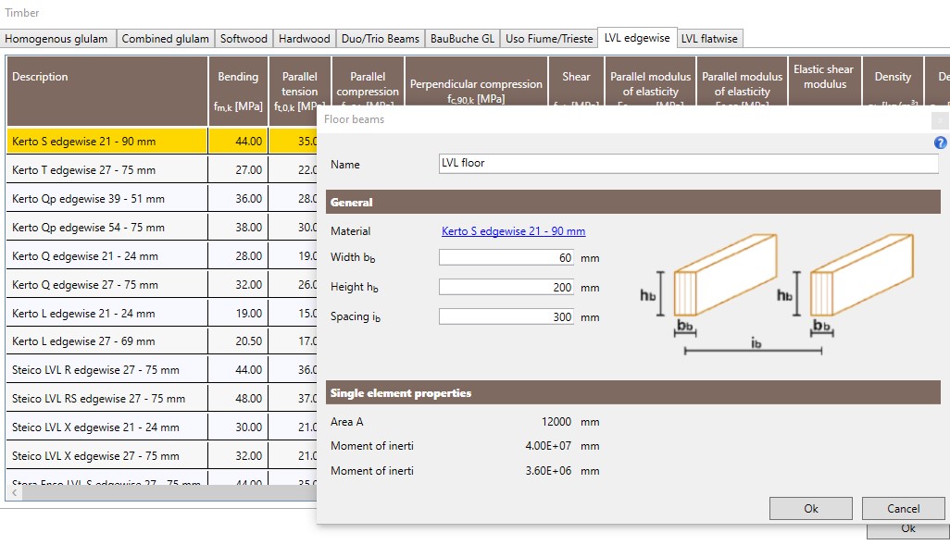Click the Name field containing LVL floor

688,164
